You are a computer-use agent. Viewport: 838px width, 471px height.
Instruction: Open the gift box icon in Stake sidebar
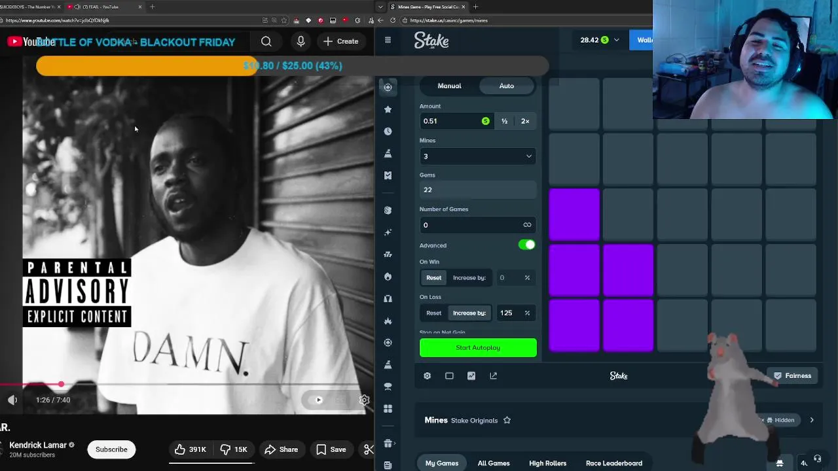point(388,444)
